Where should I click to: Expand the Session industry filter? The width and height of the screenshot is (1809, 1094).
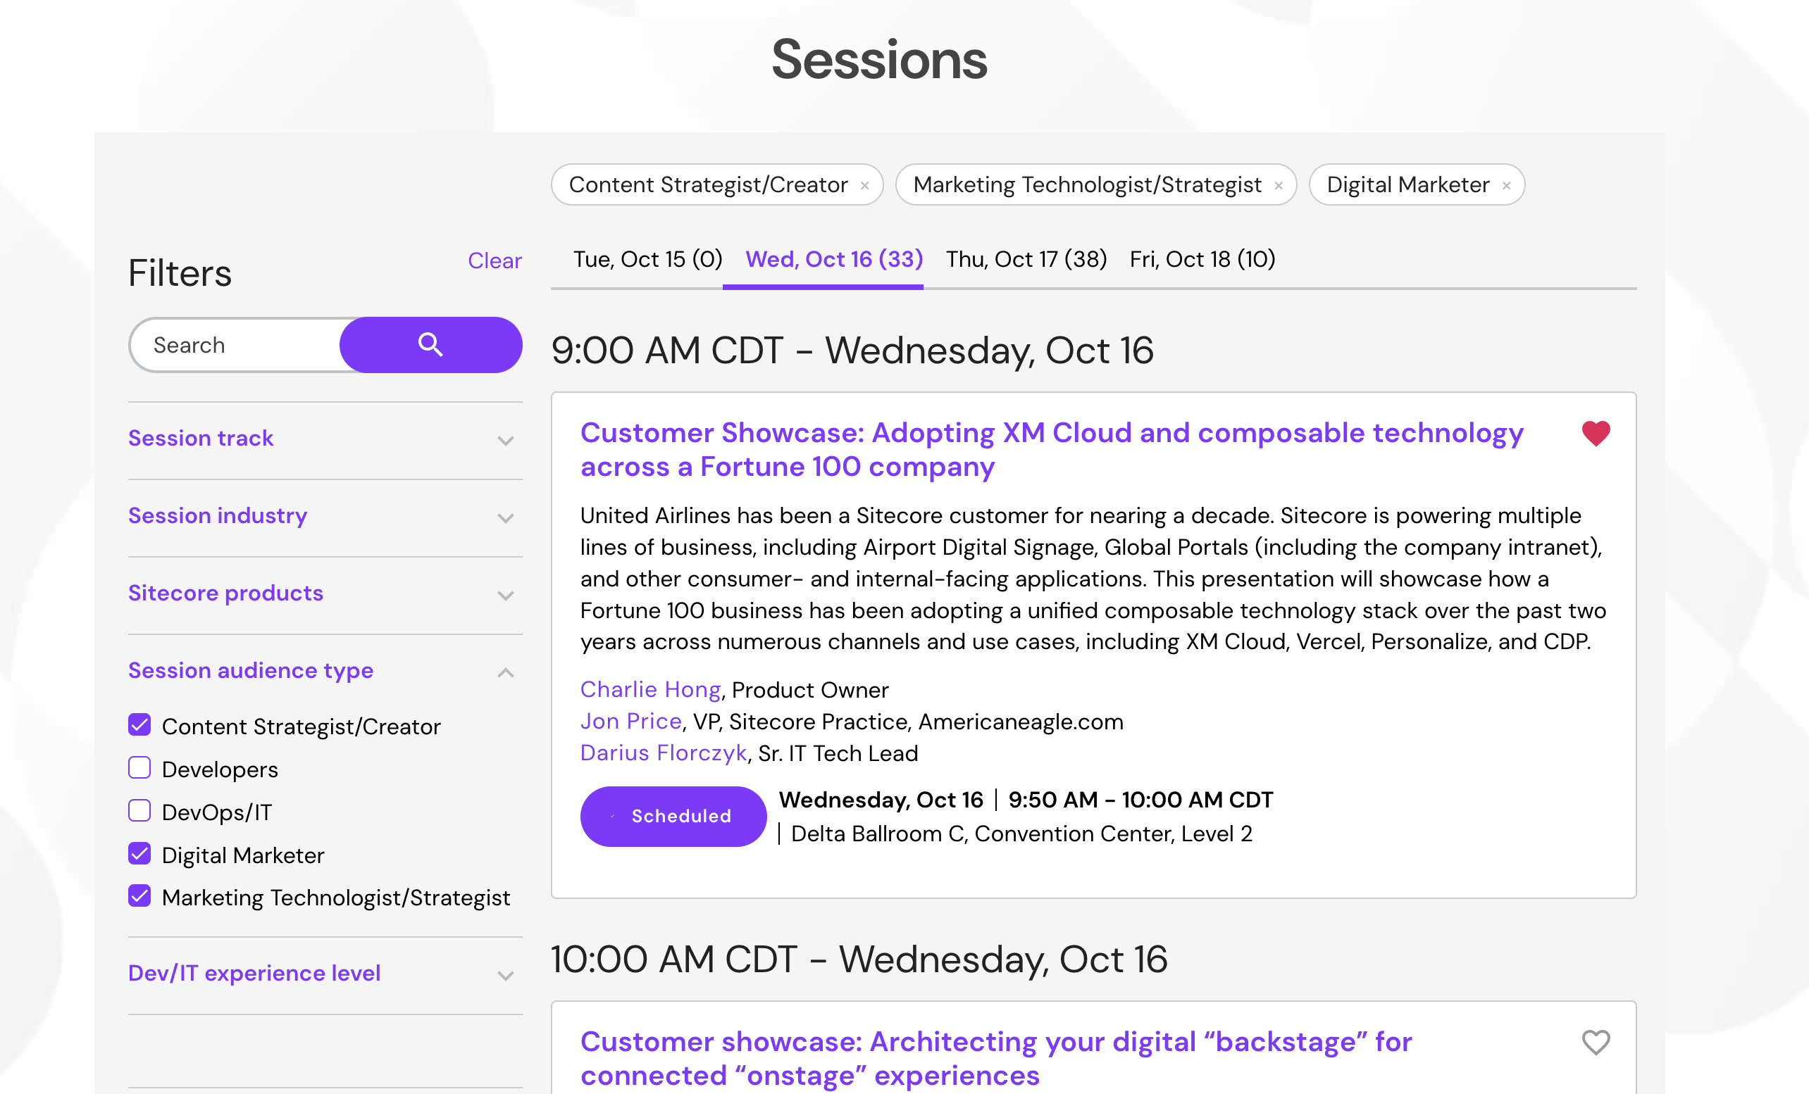[x=325, y=516]
